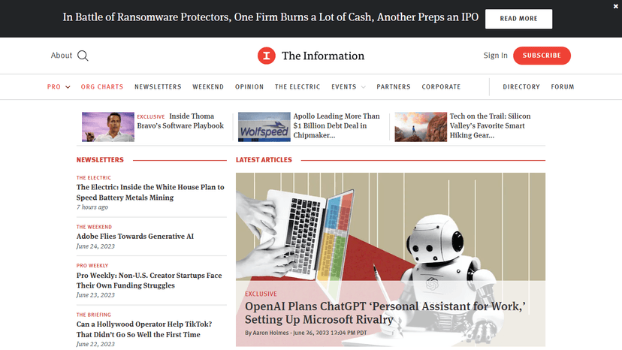The image size is (622, 350).
Task: Go to the NEWSLETTERS nav item
Action: coord(158,87)
